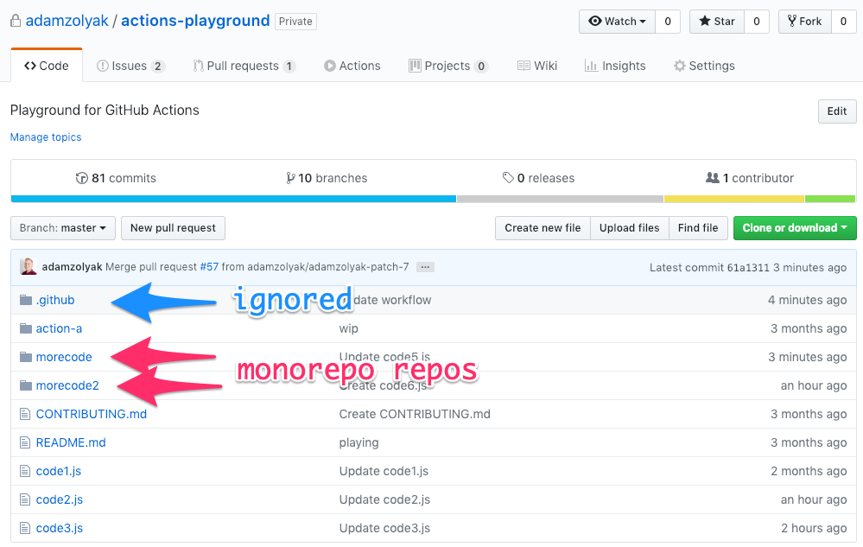The height and width of the screenshot is (547, 863).
Task: Open the morecode2 folder
Action: click(x=67, y=385)
